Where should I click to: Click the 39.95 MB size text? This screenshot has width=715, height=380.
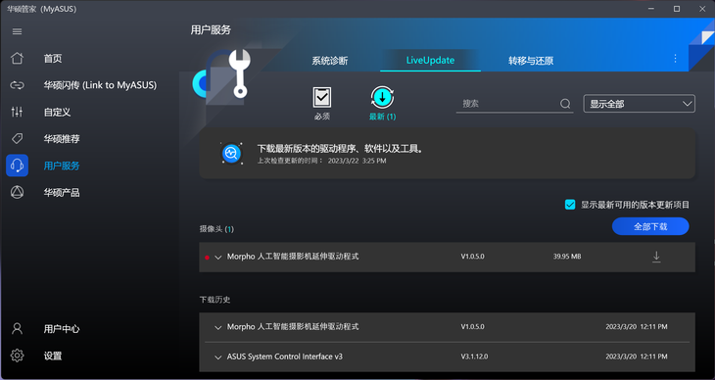pyautogui.click(x=567, y=257)
